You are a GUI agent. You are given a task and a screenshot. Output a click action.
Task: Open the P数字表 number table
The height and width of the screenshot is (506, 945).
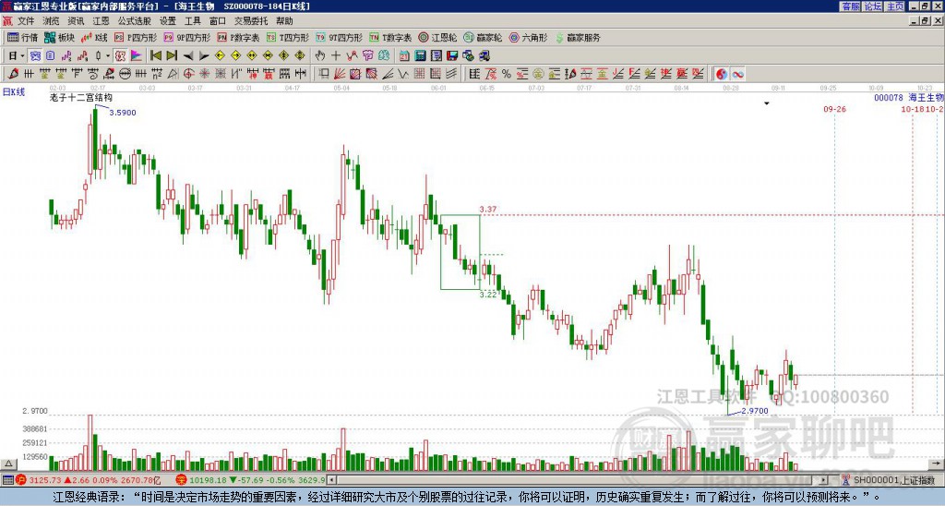[239, 37]
